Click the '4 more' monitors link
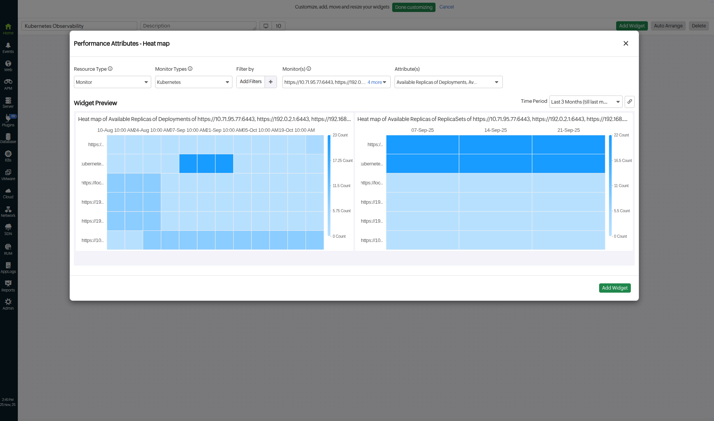Viewport: 714px width, 421px height. [x=375, y=82]
